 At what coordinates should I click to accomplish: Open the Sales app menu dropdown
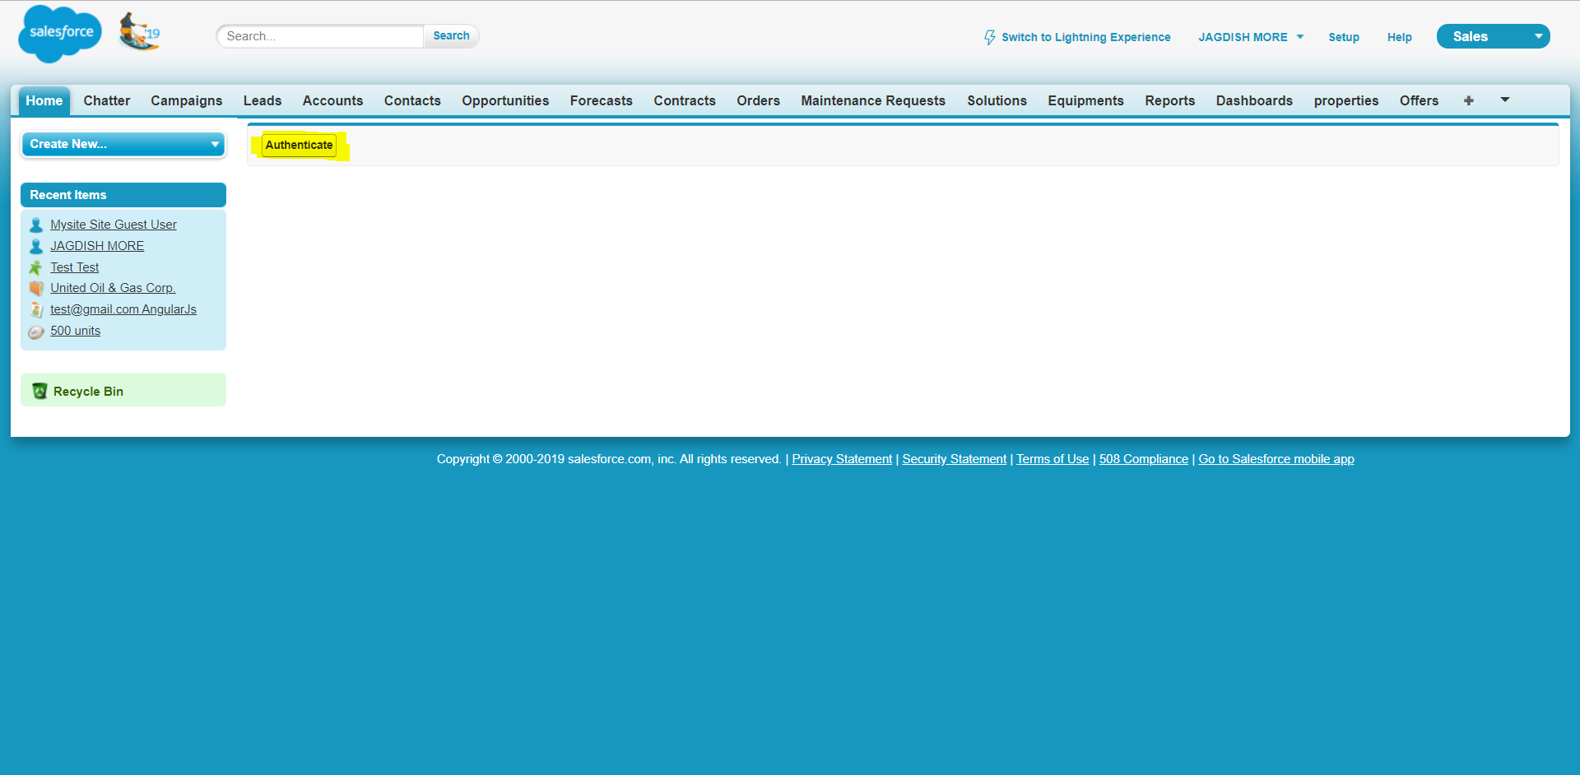[x=1493, y=36]
